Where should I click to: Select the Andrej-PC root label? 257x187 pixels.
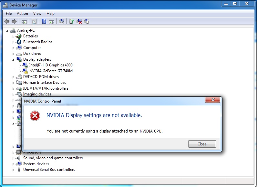26,30
